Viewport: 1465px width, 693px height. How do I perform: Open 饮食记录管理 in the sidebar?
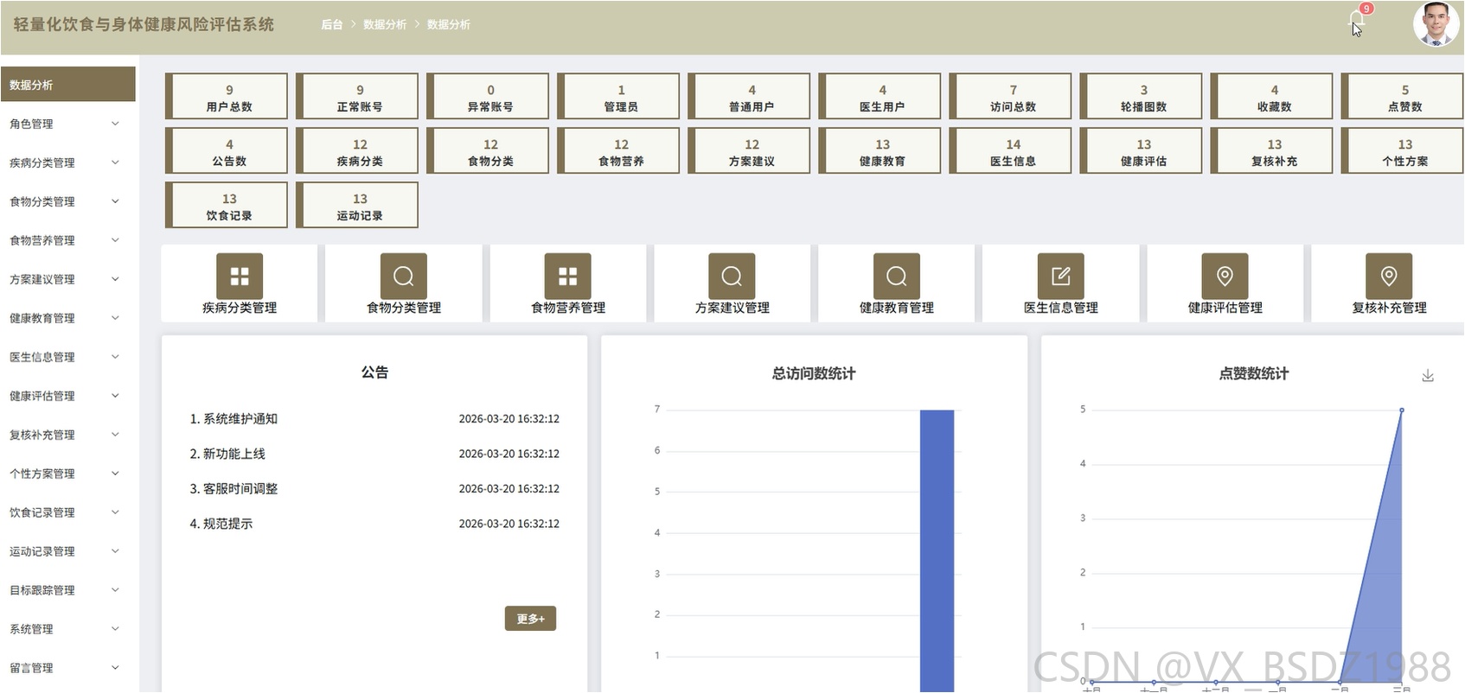pos(67,512)
